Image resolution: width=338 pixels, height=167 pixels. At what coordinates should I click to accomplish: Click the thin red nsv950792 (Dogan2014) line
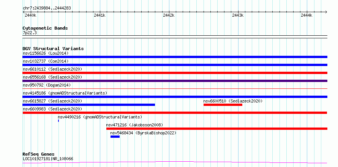[x=175, y=88]
